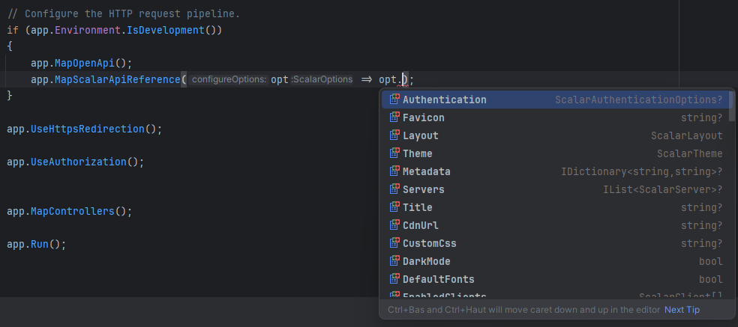Click the property icon beside Favicon

pos(394,117)
